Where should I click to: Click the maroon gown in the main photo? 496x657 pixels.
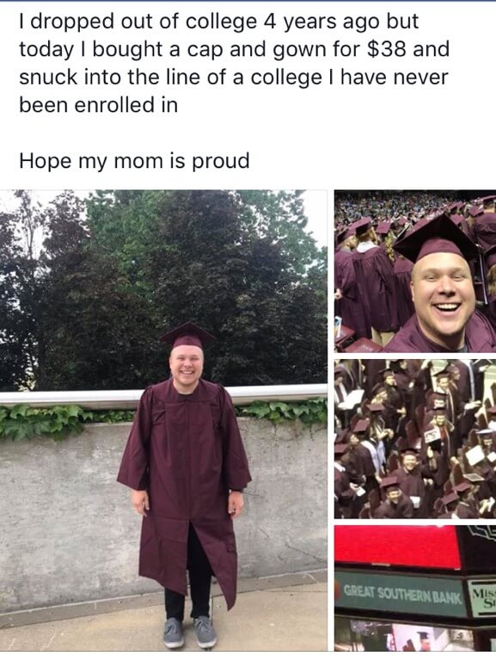pyautogui.click(x=185, y=488)
